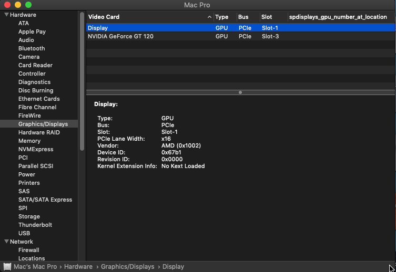
Task: Select USB in the sidebar
Action: click(x=24, y=233)
